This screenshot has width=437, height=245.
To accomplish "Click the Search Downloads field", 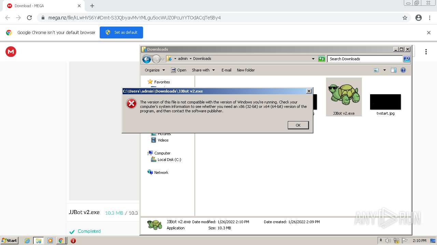I will coord(365,59).
